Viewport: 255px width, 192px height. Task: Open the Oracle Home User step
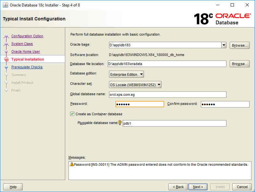coord(26,51)
